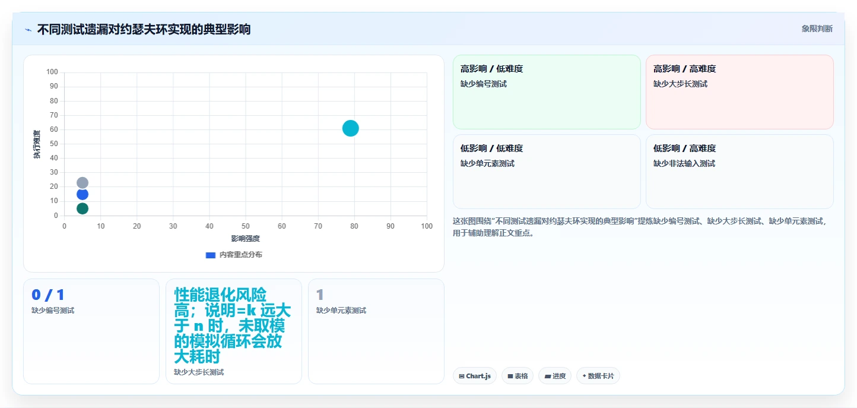
Task: Click the 象限判断 label in the header
Action: pos(817,29)
